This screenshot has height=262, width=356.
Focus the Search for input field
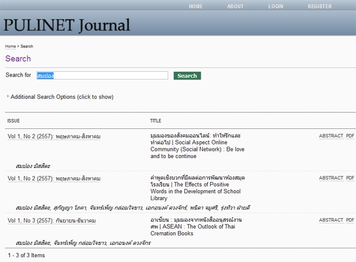coord(102,75)
